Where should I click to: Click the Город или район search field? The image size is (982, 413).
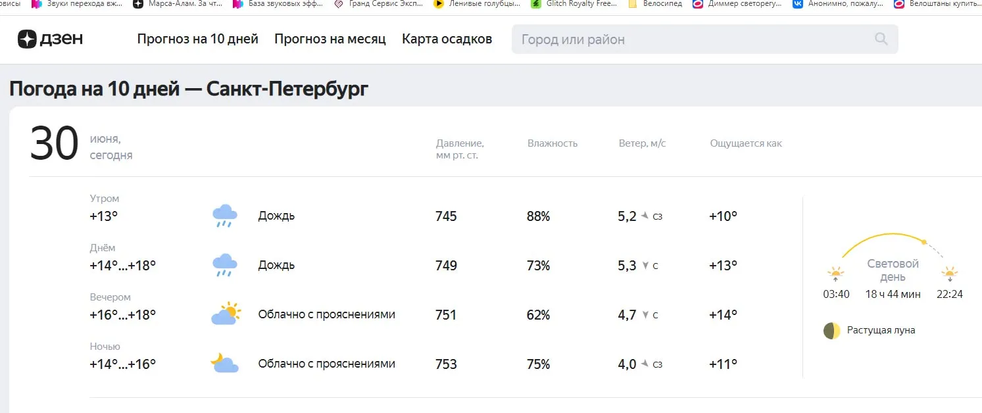[658, 39]
